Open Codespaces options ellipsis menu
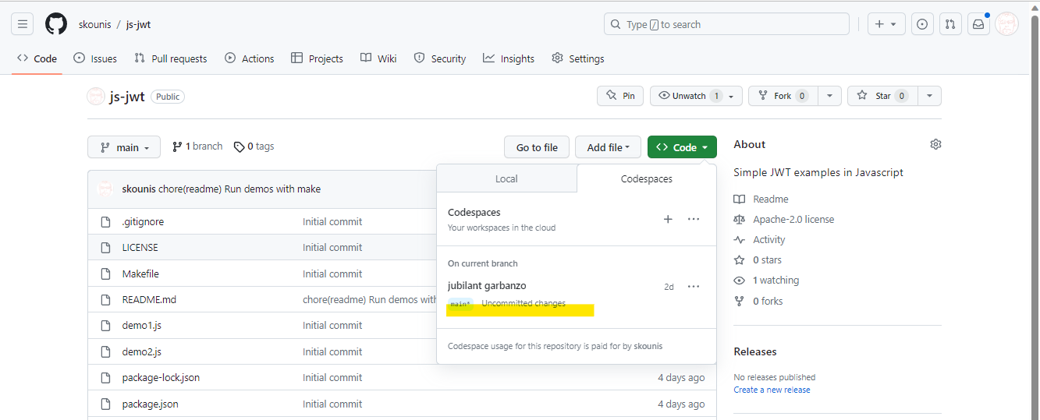The width and height of the screenshot is (1040, 420). click(694, 219)
